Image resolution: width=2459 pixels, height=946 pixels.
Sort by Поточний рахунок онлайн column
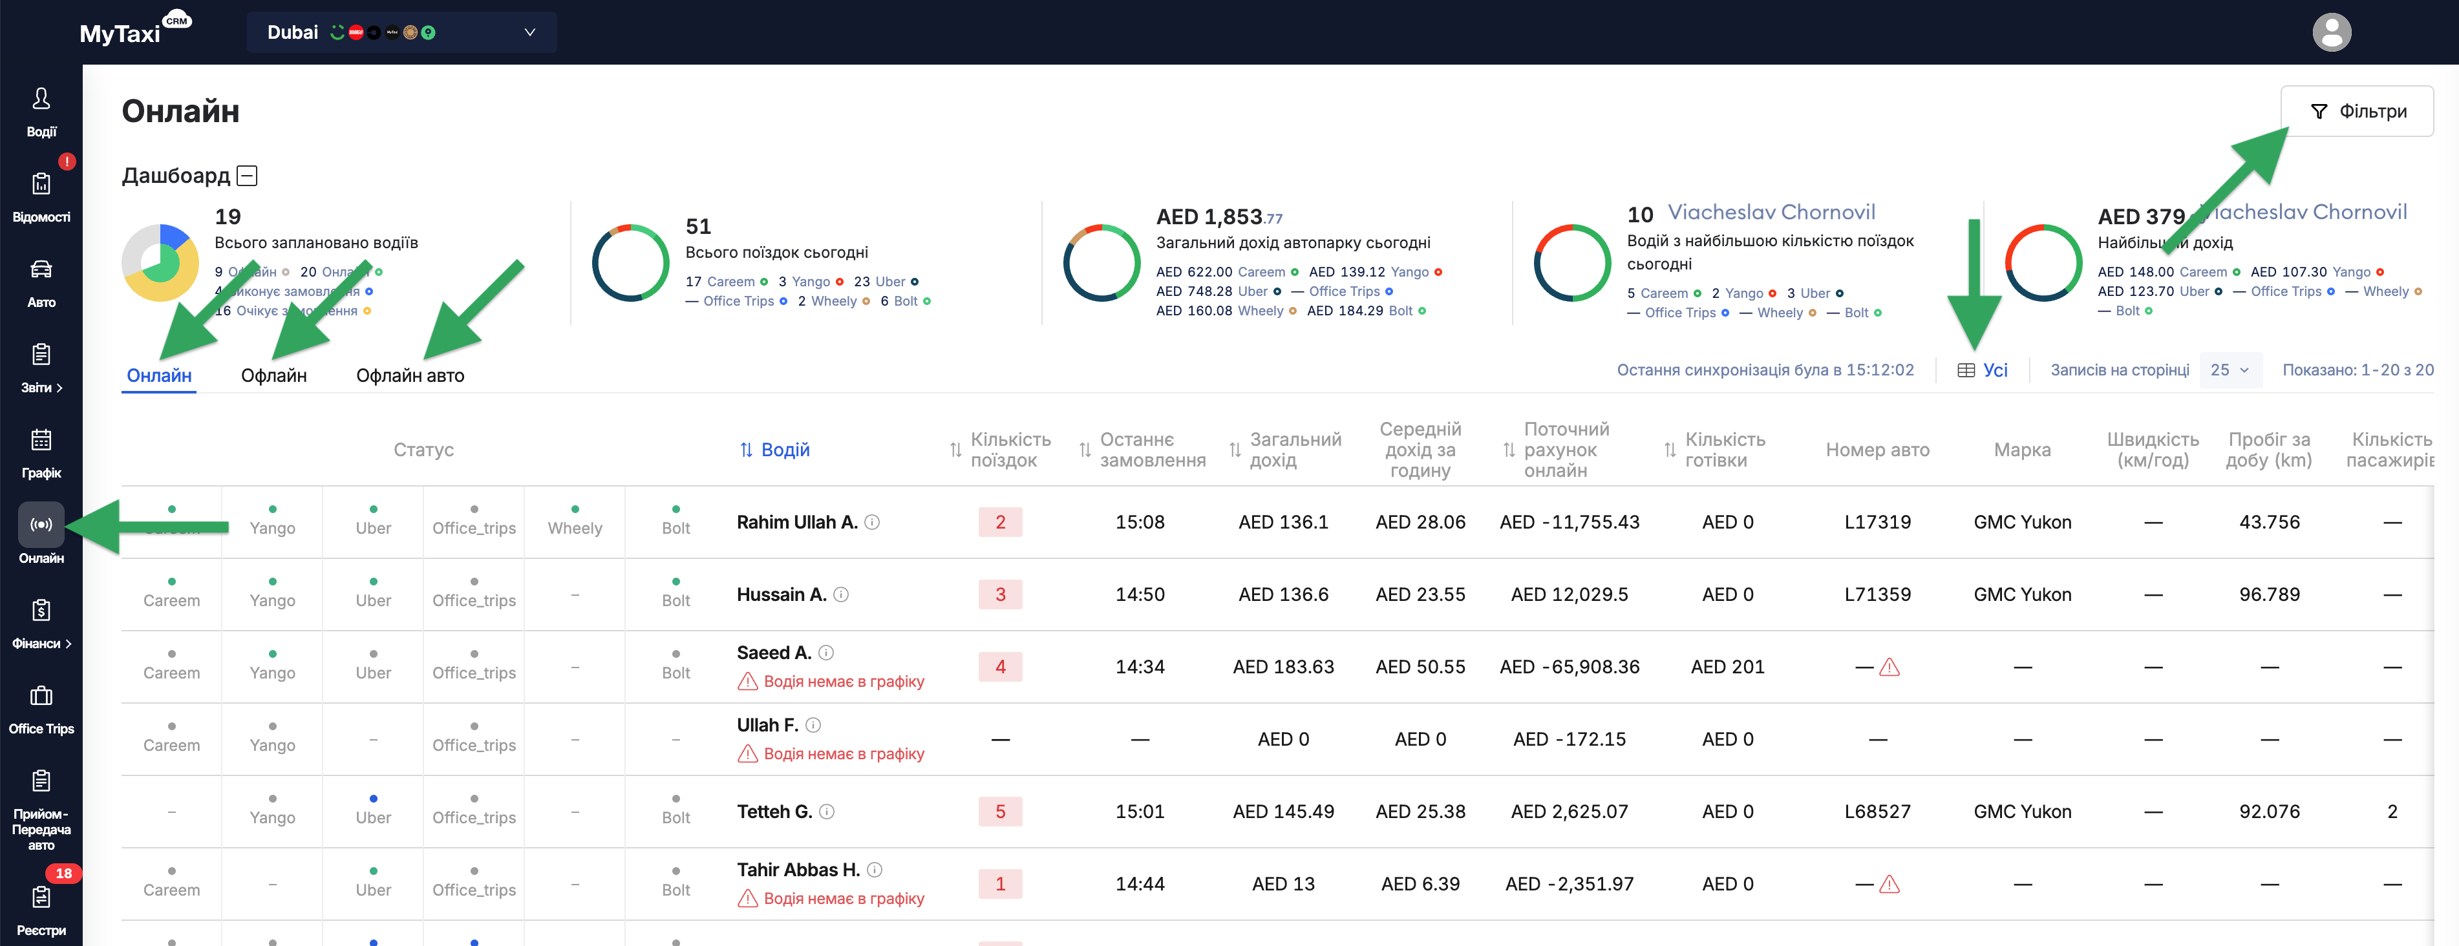click(x=1556, y=450)
